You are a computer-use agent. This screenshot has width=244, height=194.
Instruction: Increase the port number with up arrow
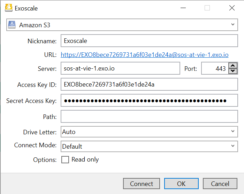point(233,66)
